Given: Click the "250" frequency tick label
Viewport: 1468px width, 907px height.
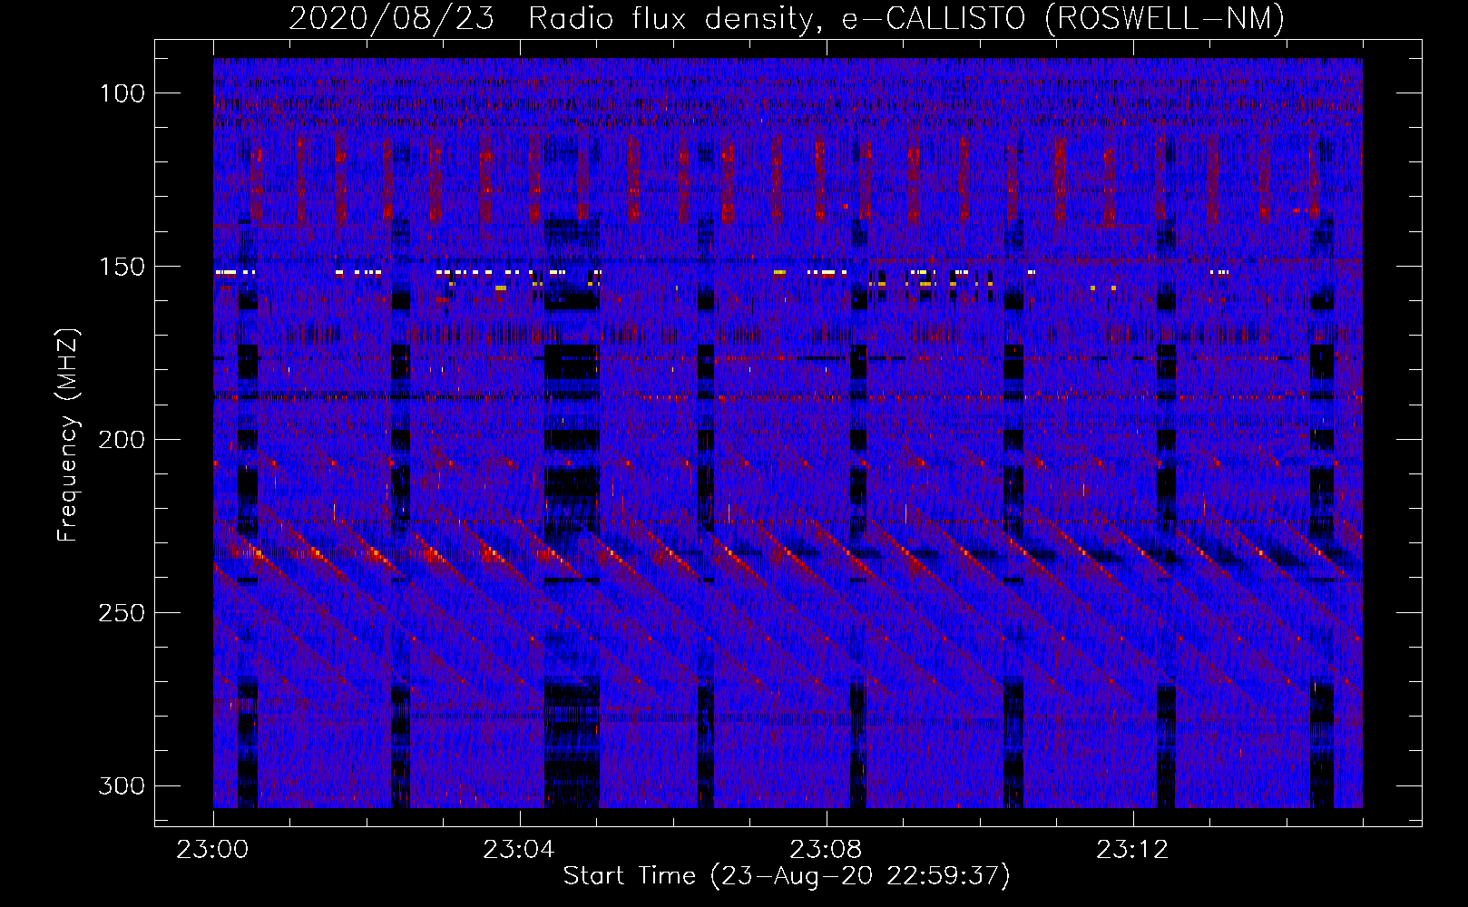Looking at the screenshot, I should pos(122,613).
